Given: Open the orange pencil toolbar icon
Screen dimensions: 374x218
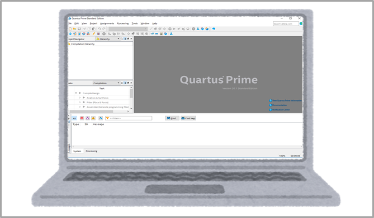Looking at the screenshot, I should [x=93, y=34].
